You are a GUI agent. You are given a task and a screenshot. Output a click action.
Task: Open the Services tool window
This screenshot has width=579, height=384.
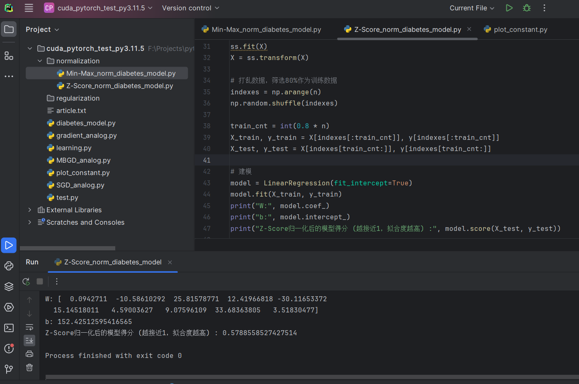pyautogui.click(x=9, y=307)
